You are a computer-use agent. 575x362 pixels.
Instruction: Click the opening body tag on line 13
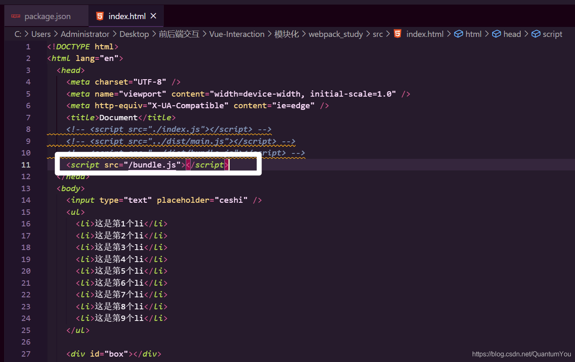pyautogui.click(x=70, y=188)
